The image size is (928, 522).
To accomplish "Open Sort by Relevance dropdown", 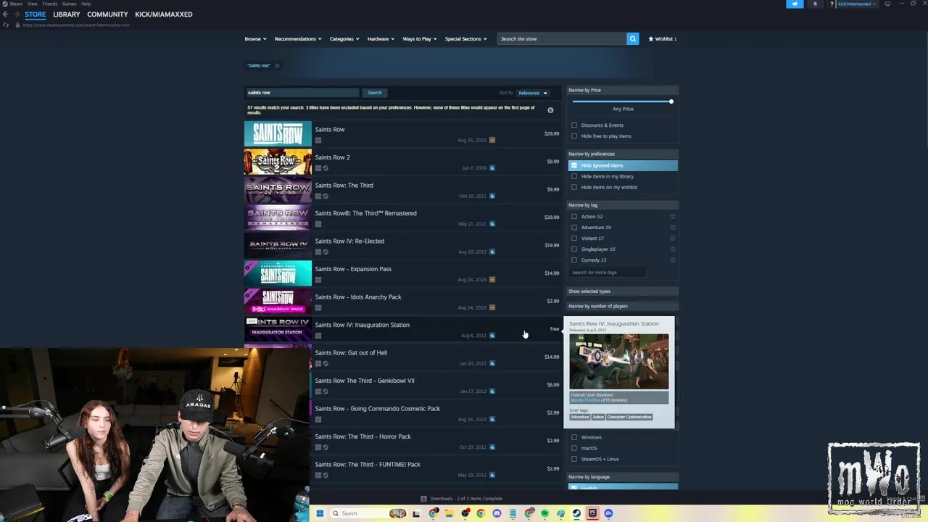I will (533, 93).
